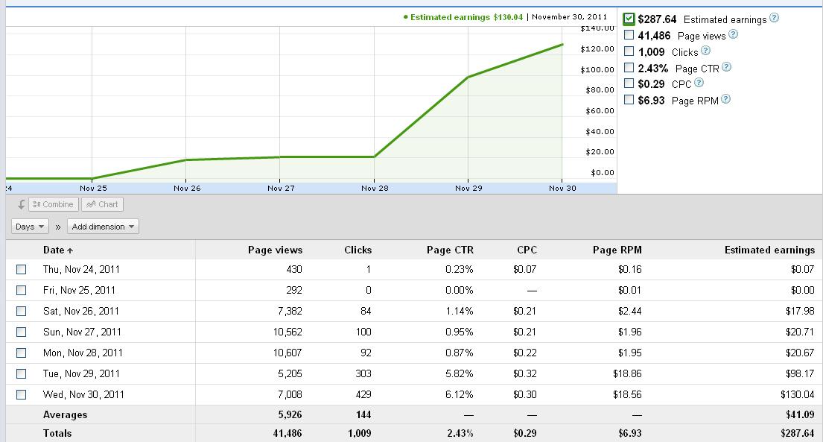Click help icon next to Page RPM
The width and height of the screenshot is (823, 442).
725,99
